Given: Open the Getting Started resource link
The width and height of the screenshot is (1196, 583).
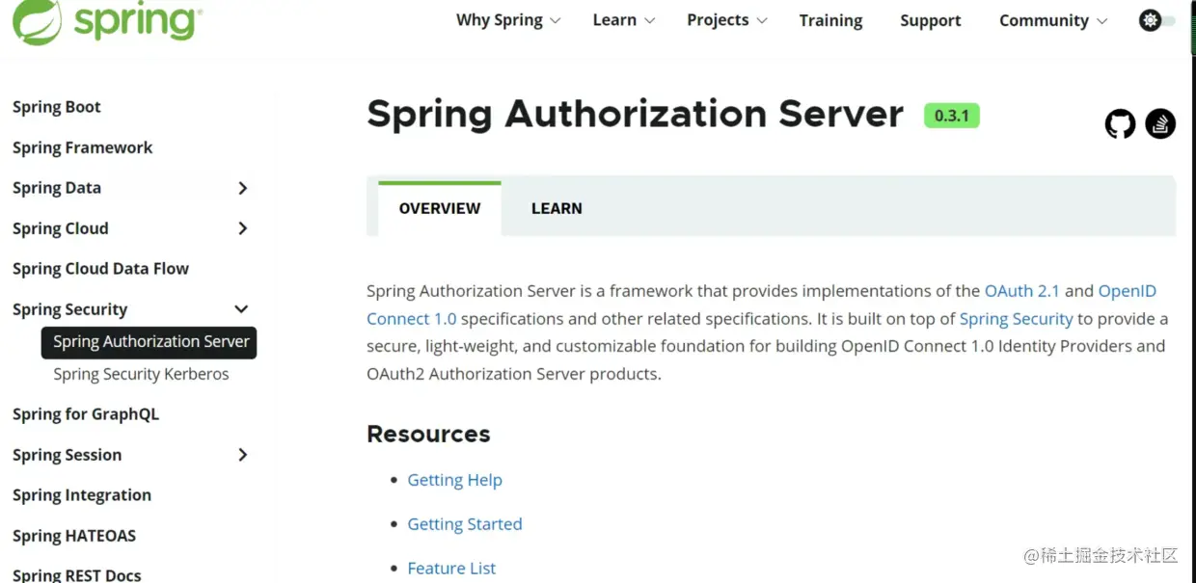Looking at the screenshot, I should coord(465,524).
